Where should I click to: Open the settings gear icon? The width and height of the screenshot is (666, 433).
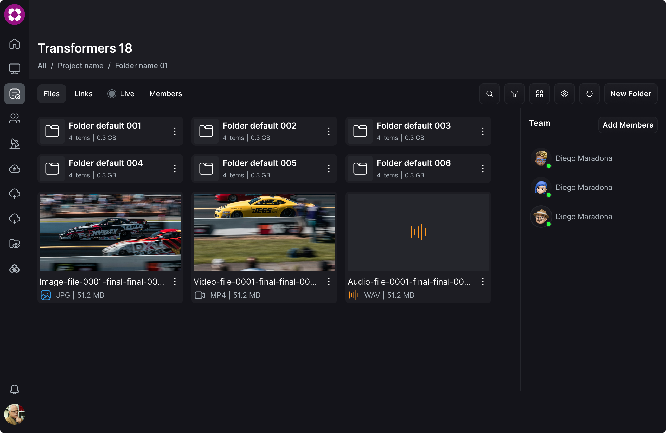565,94
